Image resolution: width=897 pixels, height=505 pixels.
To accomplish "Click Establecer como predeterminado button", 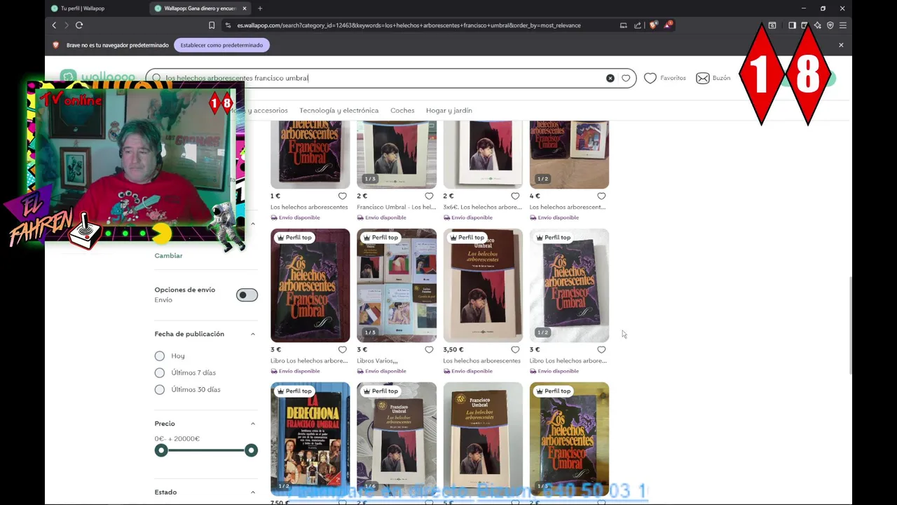I will point(221,45).
